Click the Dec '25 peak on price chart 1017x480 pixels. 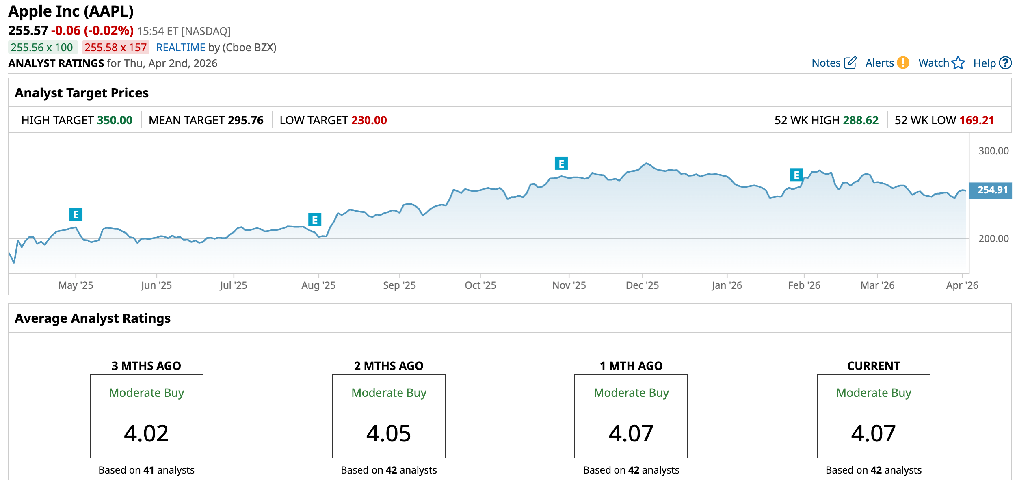[x=646, y=164]
